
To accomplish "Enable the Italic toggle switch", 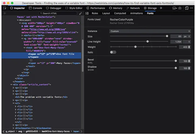I will [x=113, y=52].
